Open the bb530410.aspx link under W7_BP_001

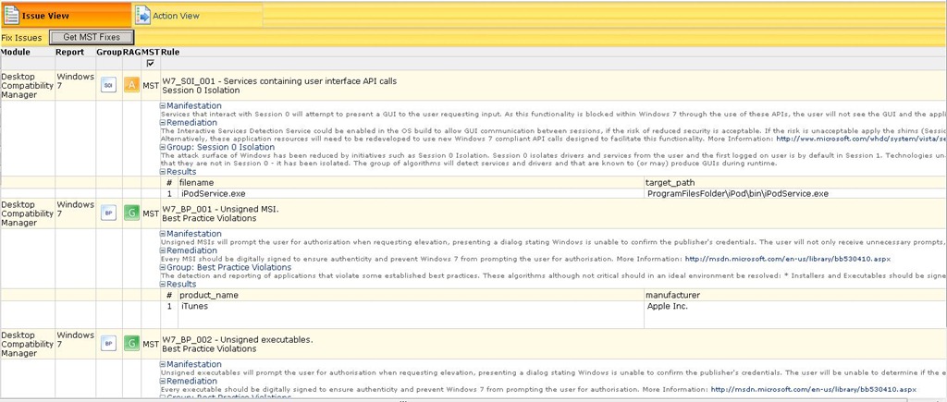click(787, 259)
